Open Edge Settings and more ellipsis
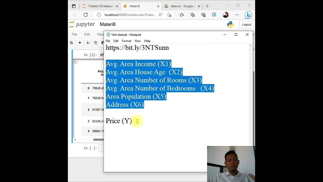 click(x=237, y=15)
